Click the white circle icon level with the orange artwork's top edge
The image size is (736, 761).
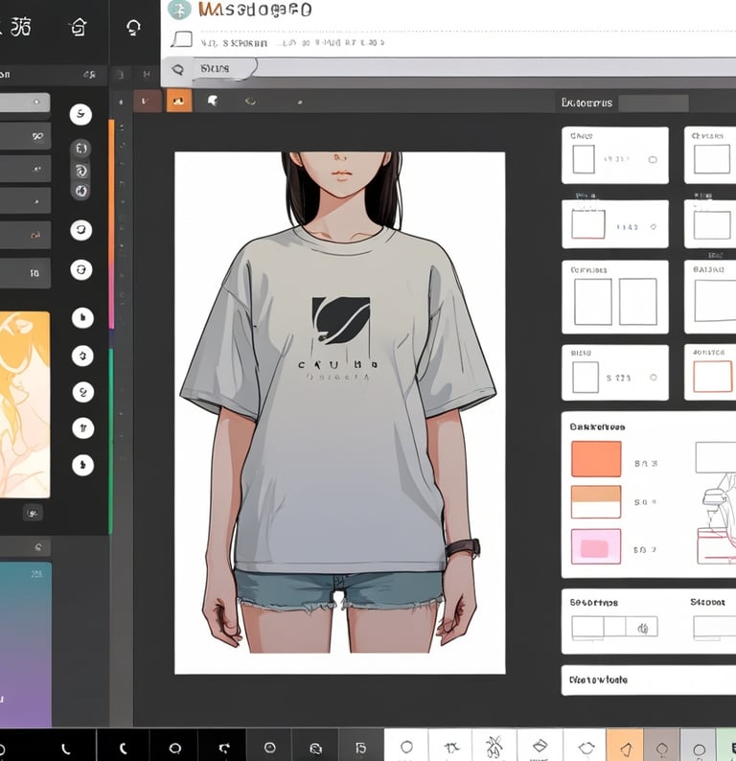[82, 318]
